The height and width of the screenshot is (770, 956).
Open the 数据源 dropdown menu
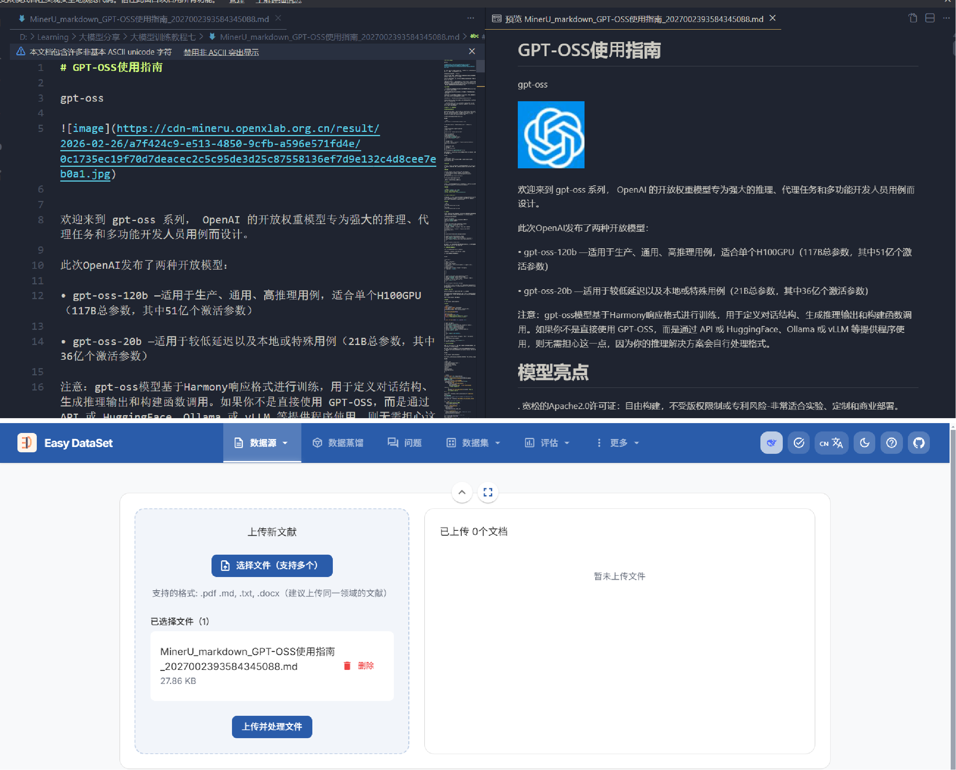tap(262, 443)
